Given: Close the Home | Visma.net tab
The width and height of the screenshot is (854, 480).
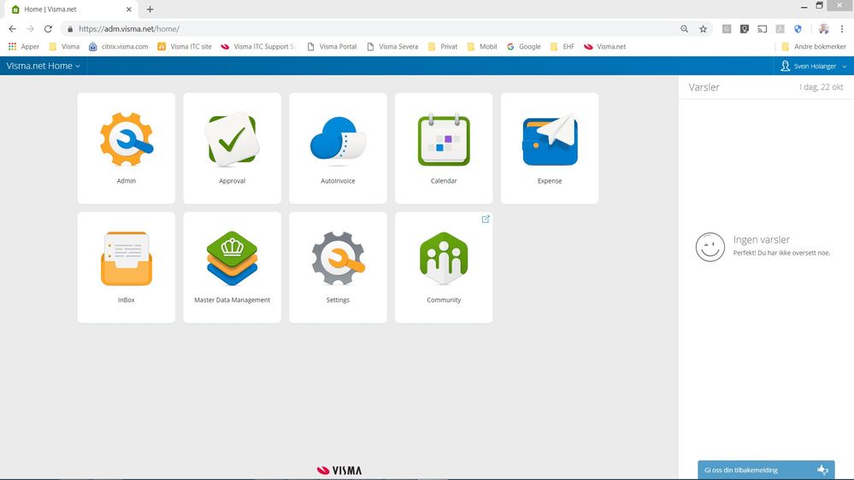Looking at the screenshot, I should [129, 9].
